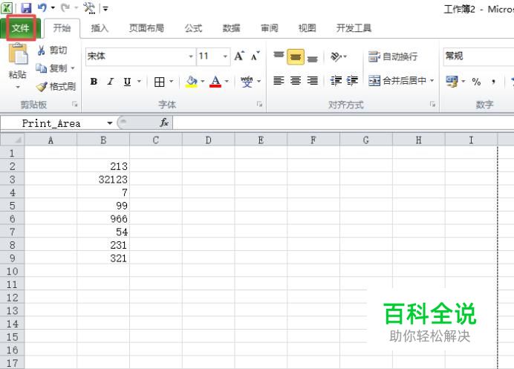Click the 复制 copy button
Image resolution: width=514 pixels, height=369 pixels.
tap(51, 68)
